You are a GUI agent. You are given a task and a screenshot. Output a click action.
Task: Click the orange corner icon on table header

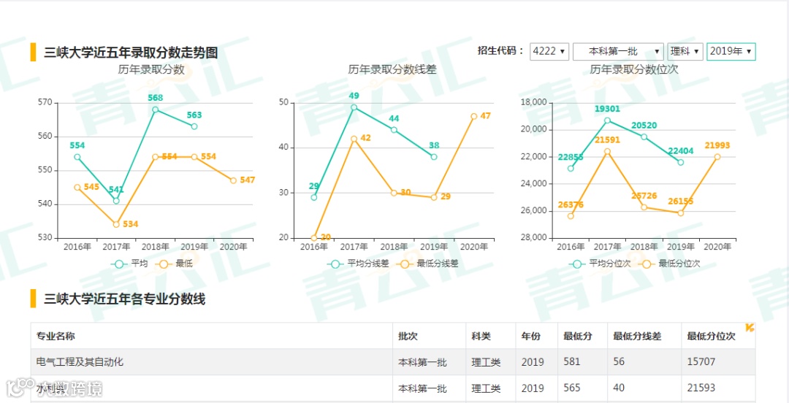point(750,328)
